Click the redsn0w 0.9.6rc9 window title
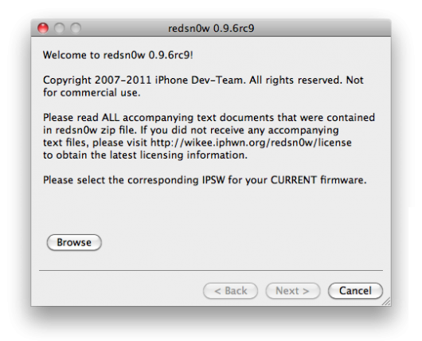Viewport: 422px width, 341px height. 211,28
